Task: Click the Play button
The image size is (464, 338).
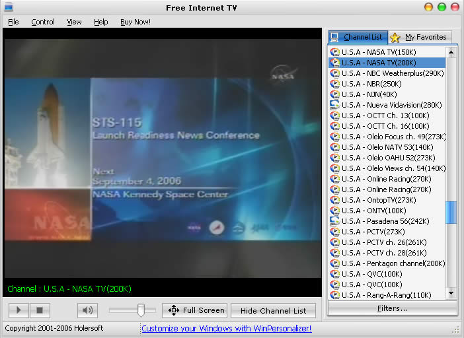Action: click(18, 310)
